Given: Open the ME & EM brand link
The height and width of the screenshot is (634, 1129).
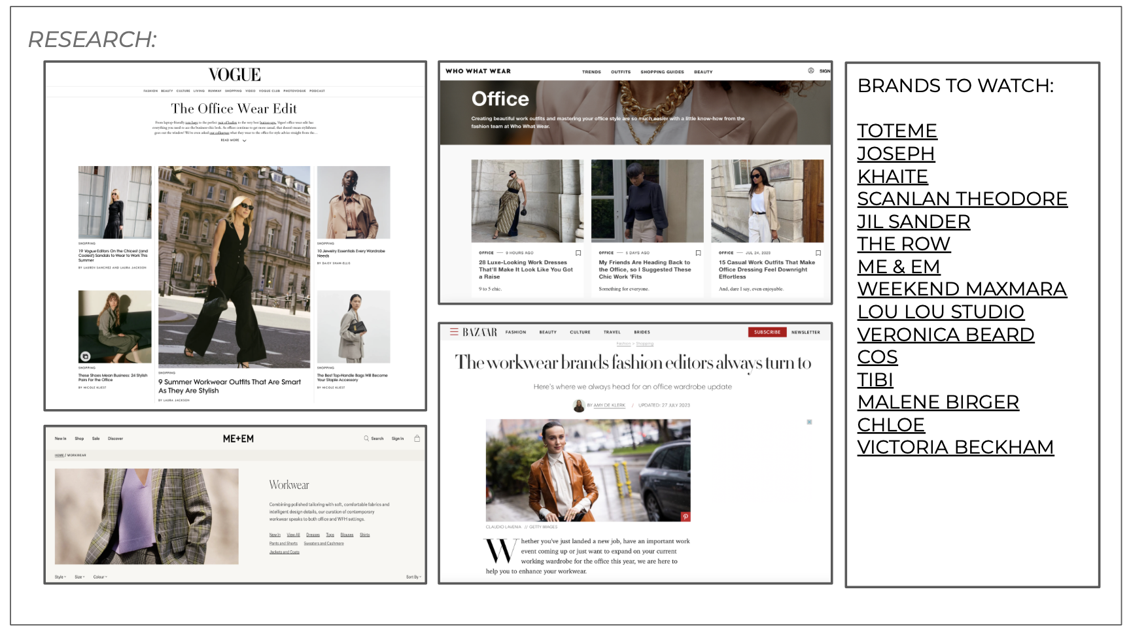Looking at the screenshot, I should tap(898, 267).
